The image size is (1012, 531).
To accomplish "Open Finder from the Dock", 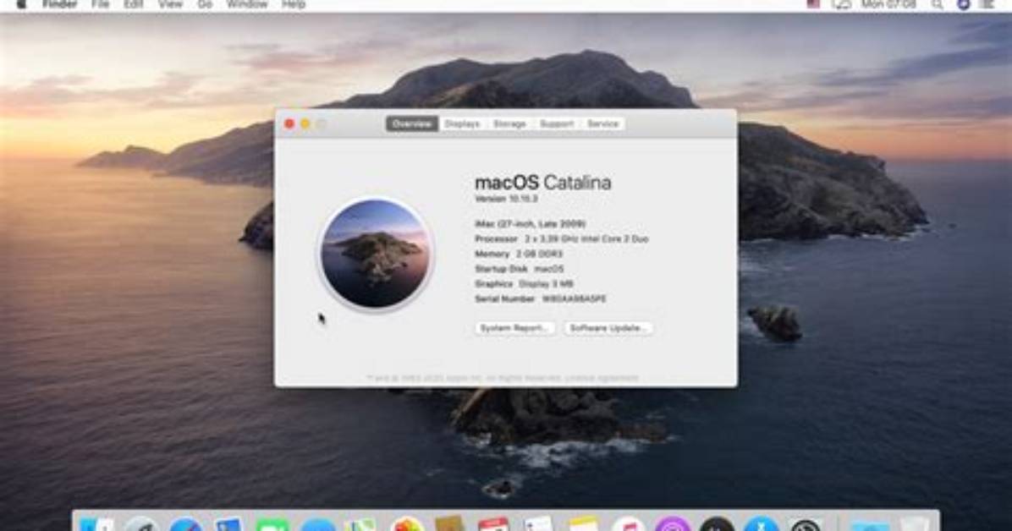I will [96, 524].
